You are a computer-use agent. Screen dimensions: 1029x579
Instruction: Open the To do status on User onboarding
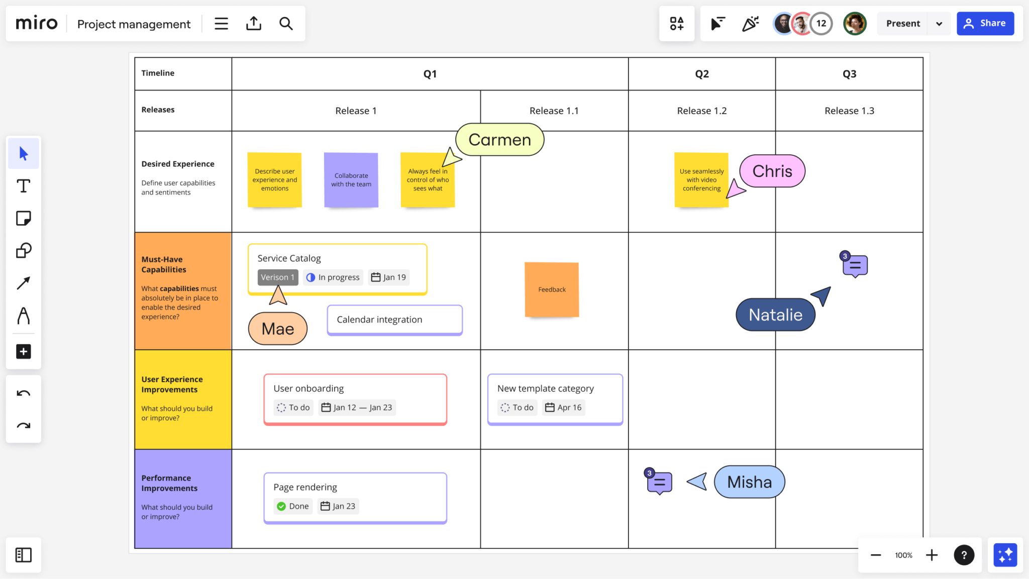(x=293, y=407)
